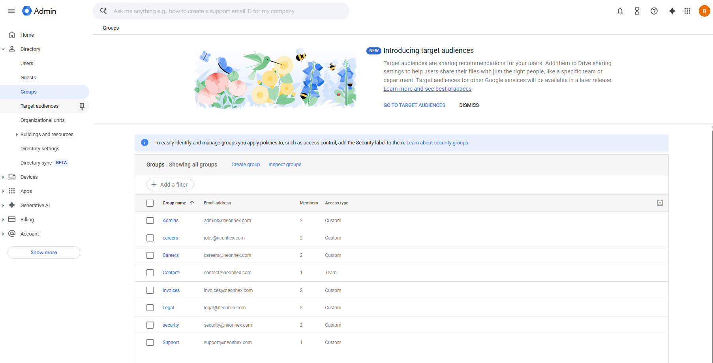Sort by Email address column header
The width and height of the screenshot is (713, 363).
pos(217,203)
